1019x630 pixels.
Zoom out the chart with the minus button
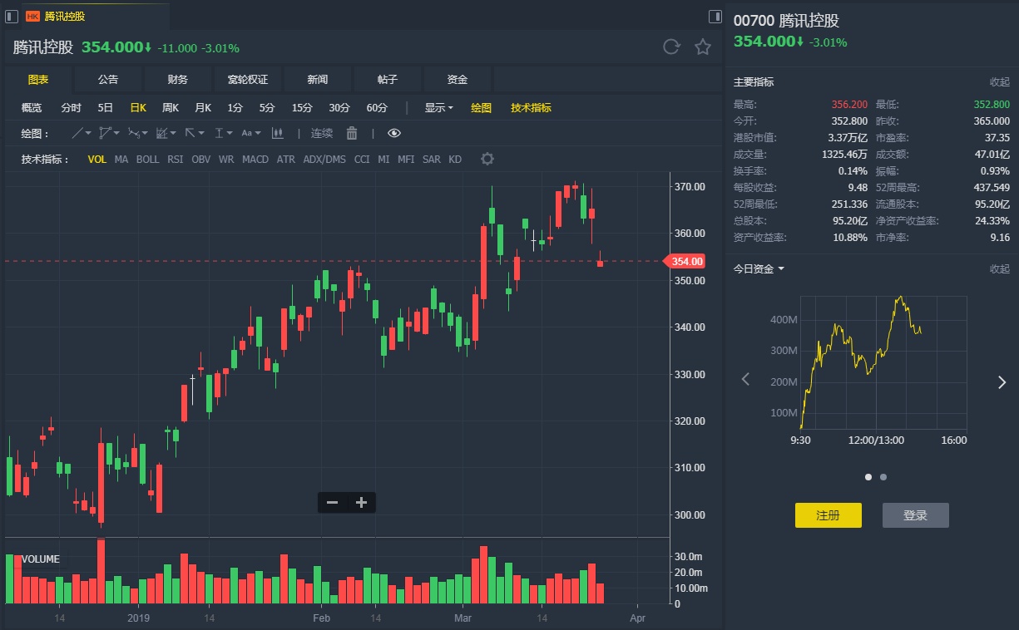click(332, 502)
